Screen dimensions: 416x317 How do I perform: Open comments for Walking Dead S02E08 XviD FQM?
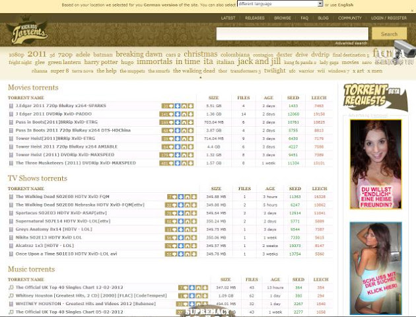pos(172,197)
